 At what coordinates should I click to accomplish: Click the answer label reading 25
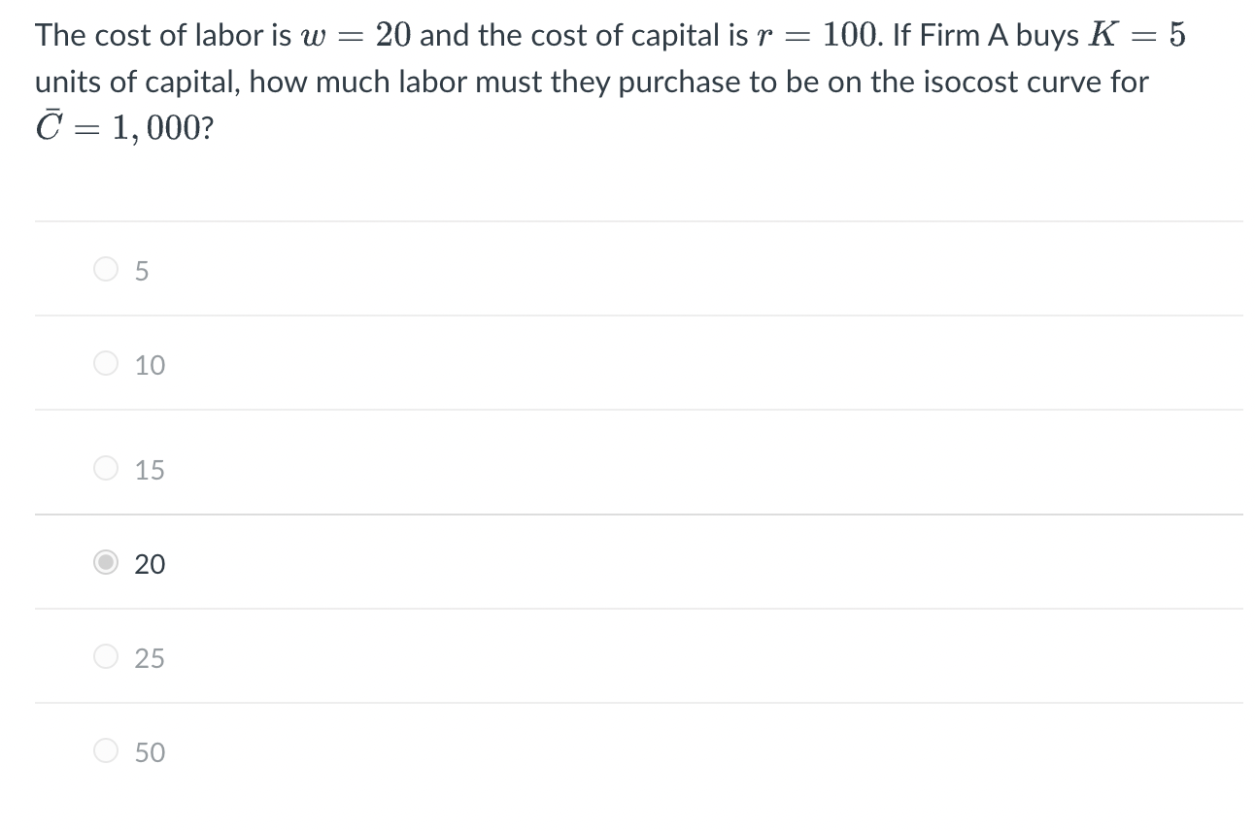(x=149, y=658)
